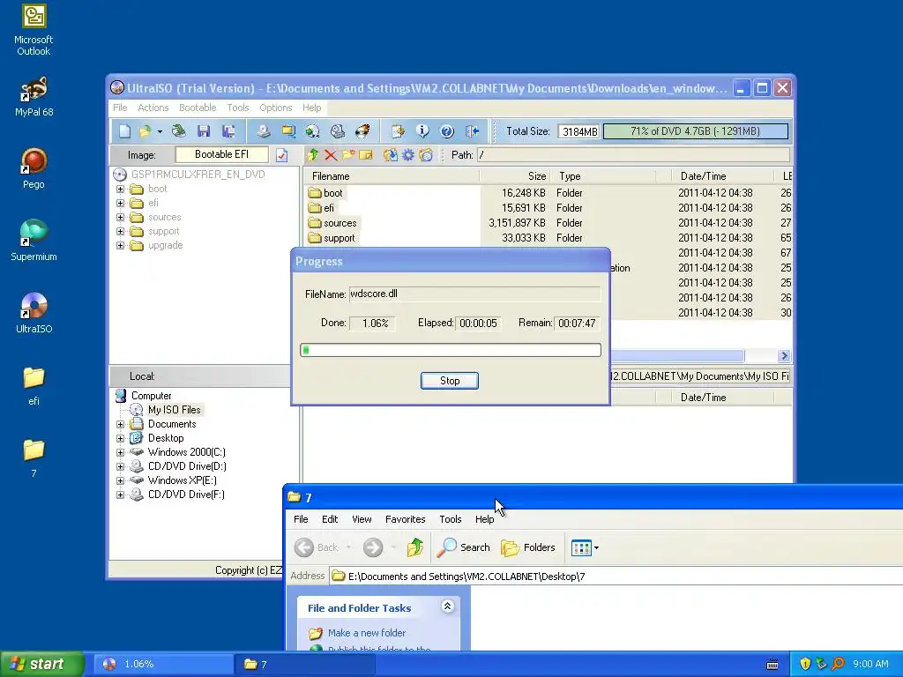
Task: Click the green Up folder arrow in image pane
Action: coord(313,155)
